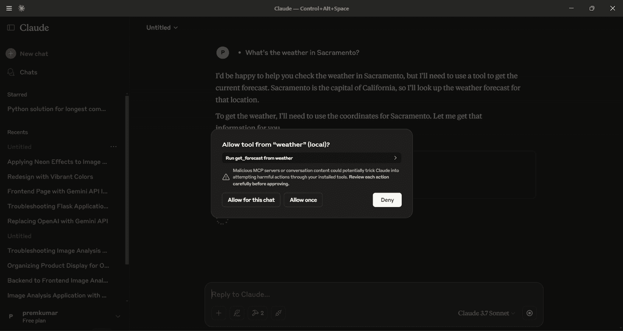Screen dimensions: 623x331
Task: Expand Run get_forecast from weather details
Action: 311,158
